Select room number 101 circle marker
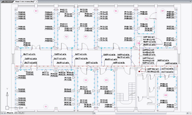This screenshot has width=192, height=115. coord(36,11)
